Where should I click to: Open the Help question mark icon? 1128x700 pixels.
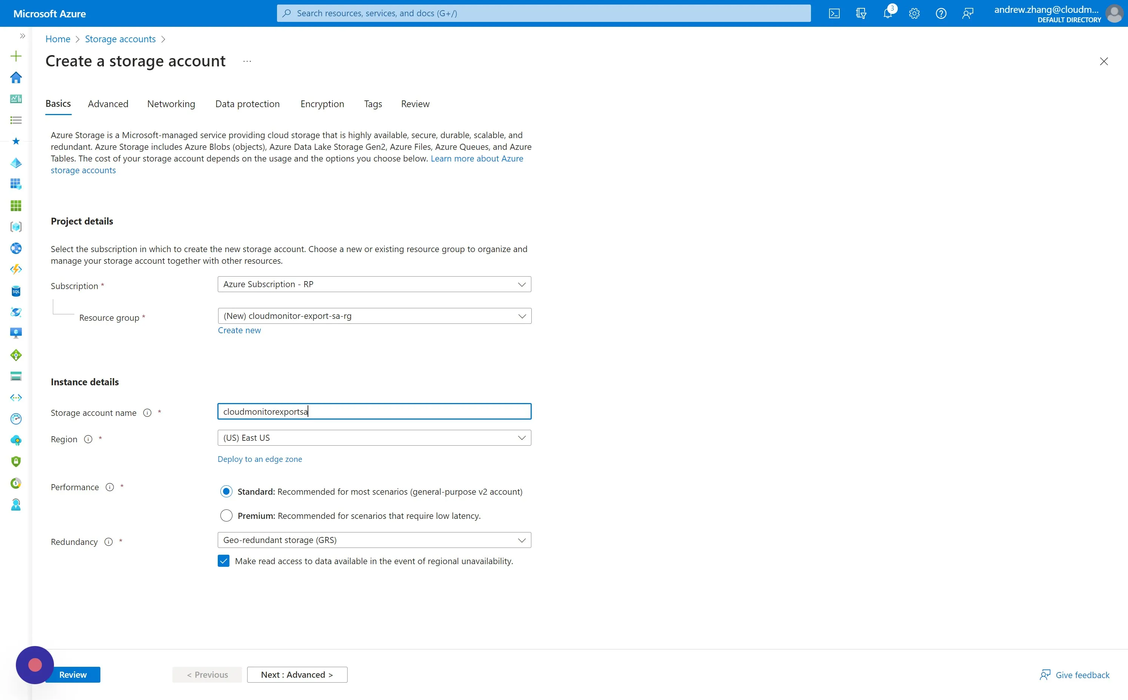[x=941, y=14]
